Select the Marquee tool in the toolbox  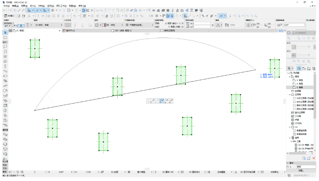point(5,38)
